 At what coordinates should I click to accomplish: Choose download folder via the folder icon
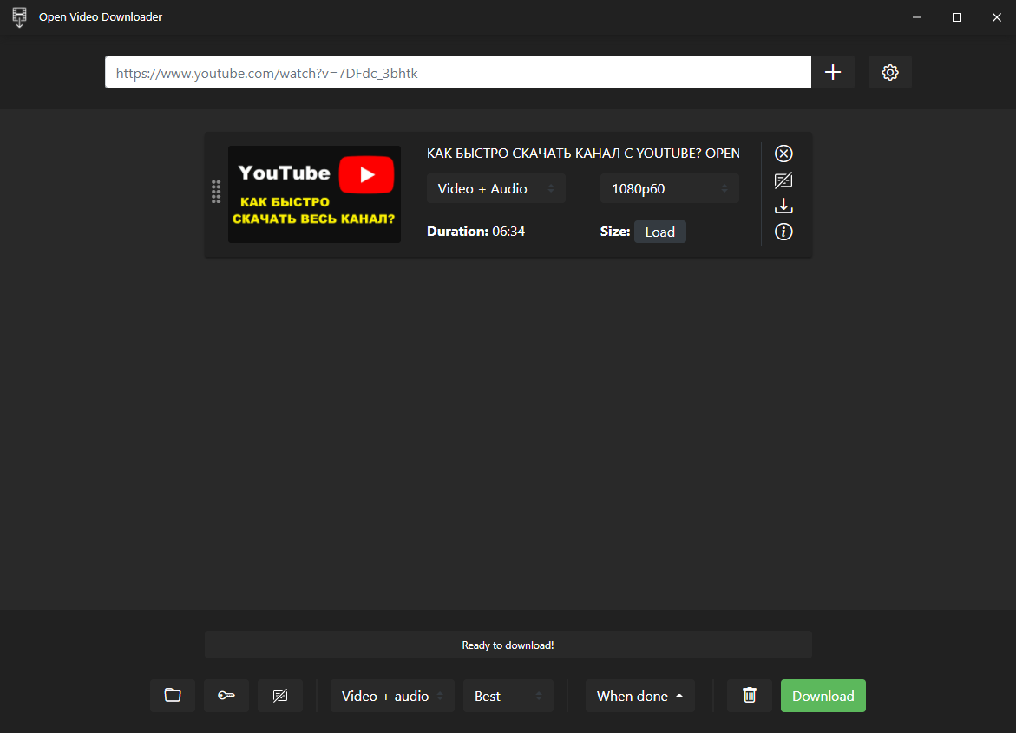(x=173, y=696)
